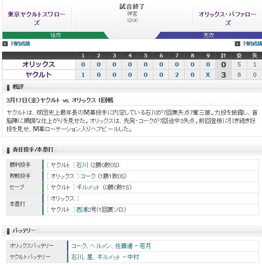Click Yakult 9th inning X cell

click(208, 75)
